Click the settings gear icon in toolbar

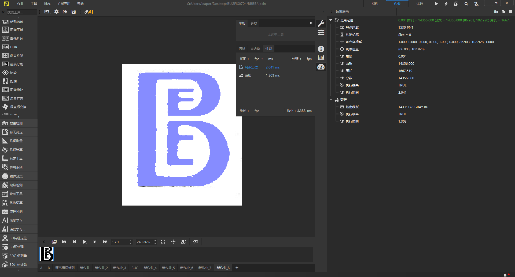click(x=56, y=12)
